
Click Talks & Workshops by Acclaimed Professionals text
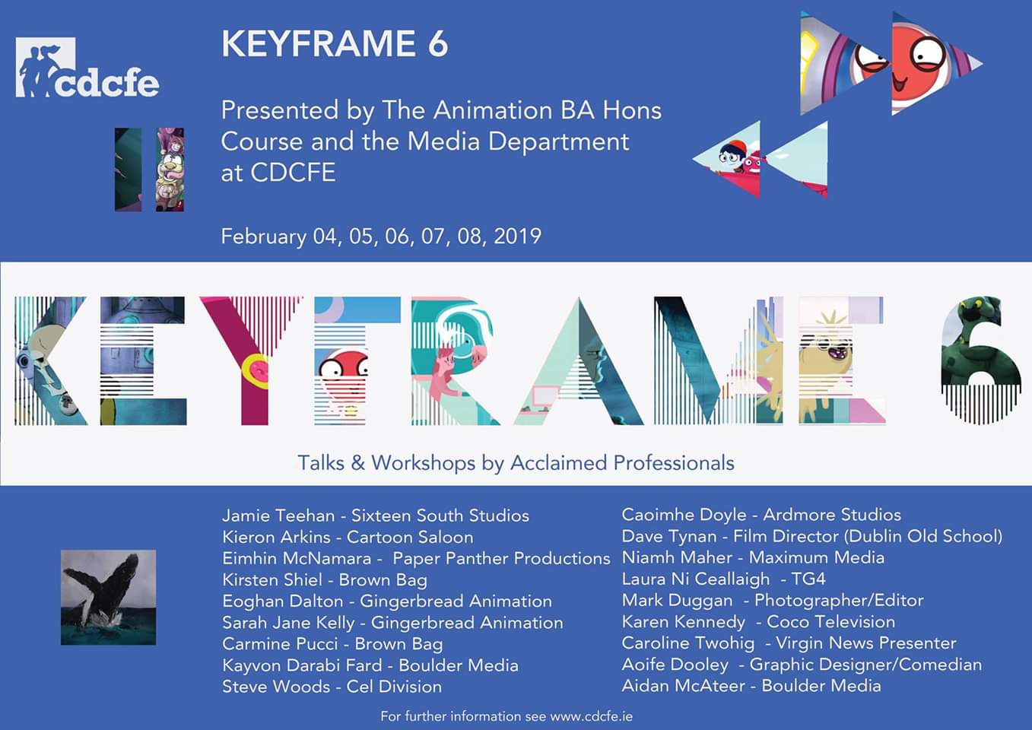(516, 463)
